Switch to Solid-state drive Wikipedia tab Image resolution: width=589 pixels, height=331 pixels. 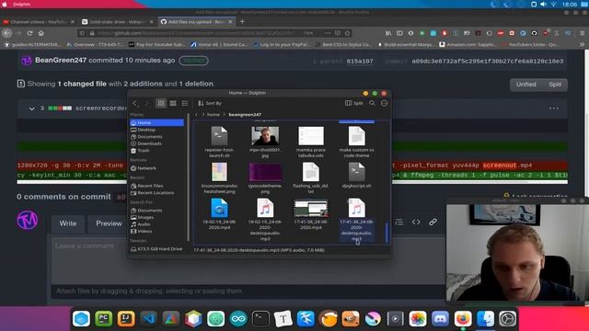(118, 22)
